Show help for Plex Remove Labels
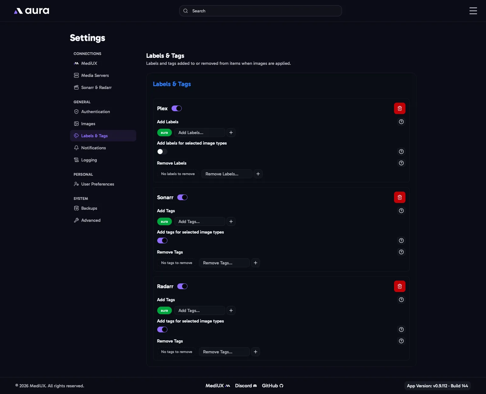Screen dimensions: 486x394 pos(401,163)
